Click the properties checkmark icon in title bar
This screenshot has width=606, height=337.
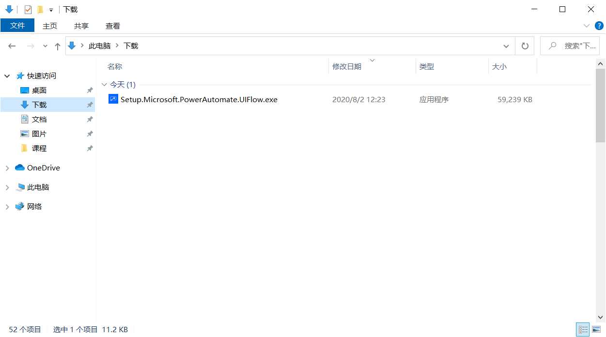[28, 9]
